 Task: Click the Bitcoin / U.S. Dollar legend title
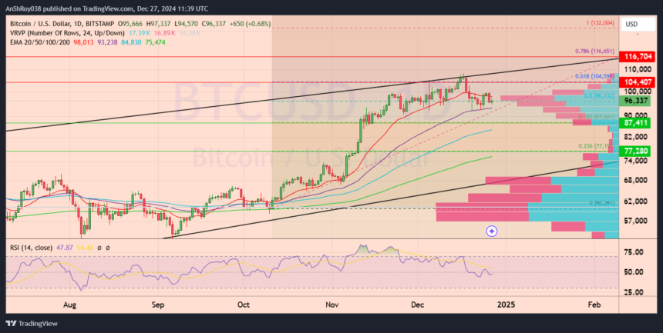pyautogui.click(x=62, y=24)
